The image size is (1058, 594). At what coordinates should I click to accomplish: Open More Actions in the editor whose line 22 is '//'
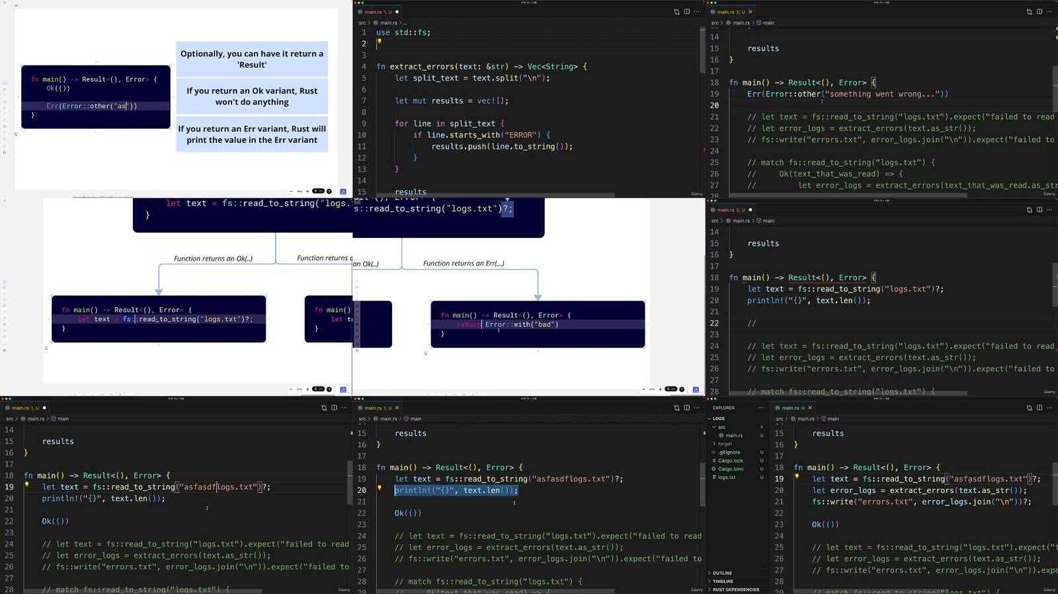(x=1049, y=210)
